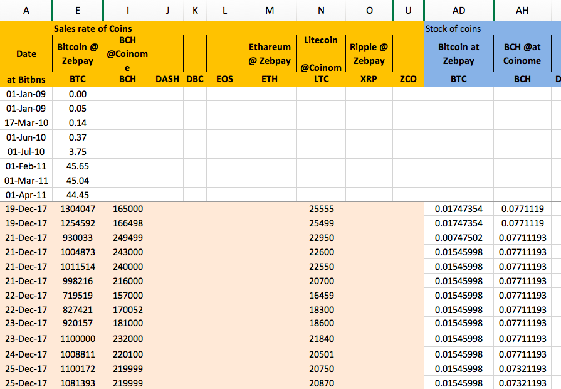Click the BTC value 0.00
Image resolution: width=561 pixels, height=389 pixels.
pos(78,94)
